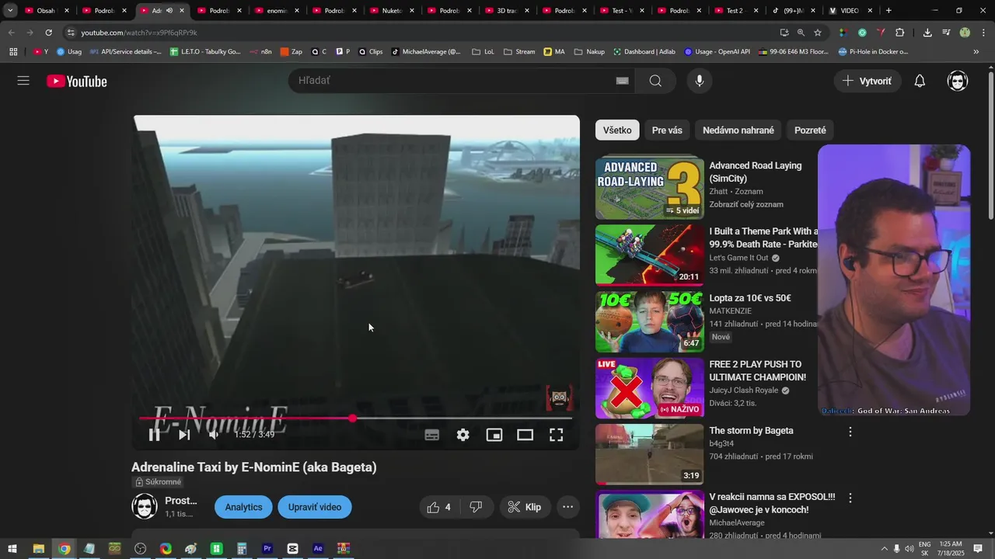
Task: Start voice search with the microphone
Action: click(x=700, y=81)
